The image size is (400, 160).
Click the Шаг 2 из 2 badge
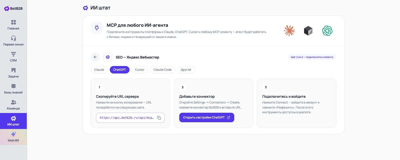pos(312,57)
